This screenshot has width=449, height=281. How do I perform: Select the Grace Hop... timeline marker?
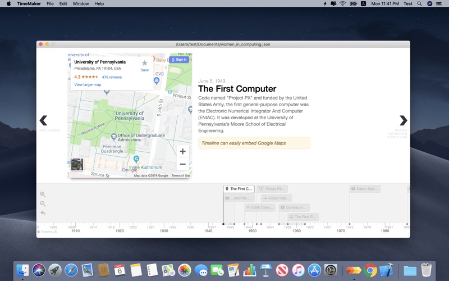coord(277,198)
